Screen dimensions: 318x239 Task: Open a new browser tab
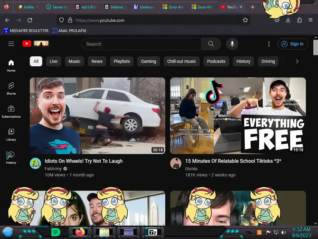(x=252, y=7)
